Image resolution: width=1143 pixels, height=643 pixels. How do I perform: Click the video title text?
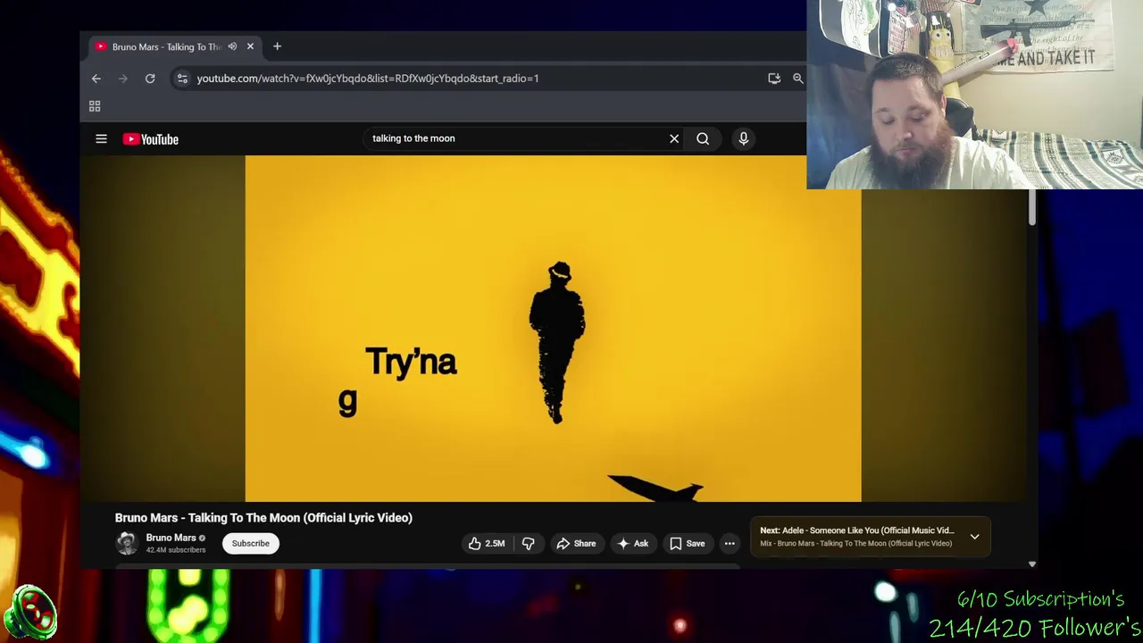[263, 518]
